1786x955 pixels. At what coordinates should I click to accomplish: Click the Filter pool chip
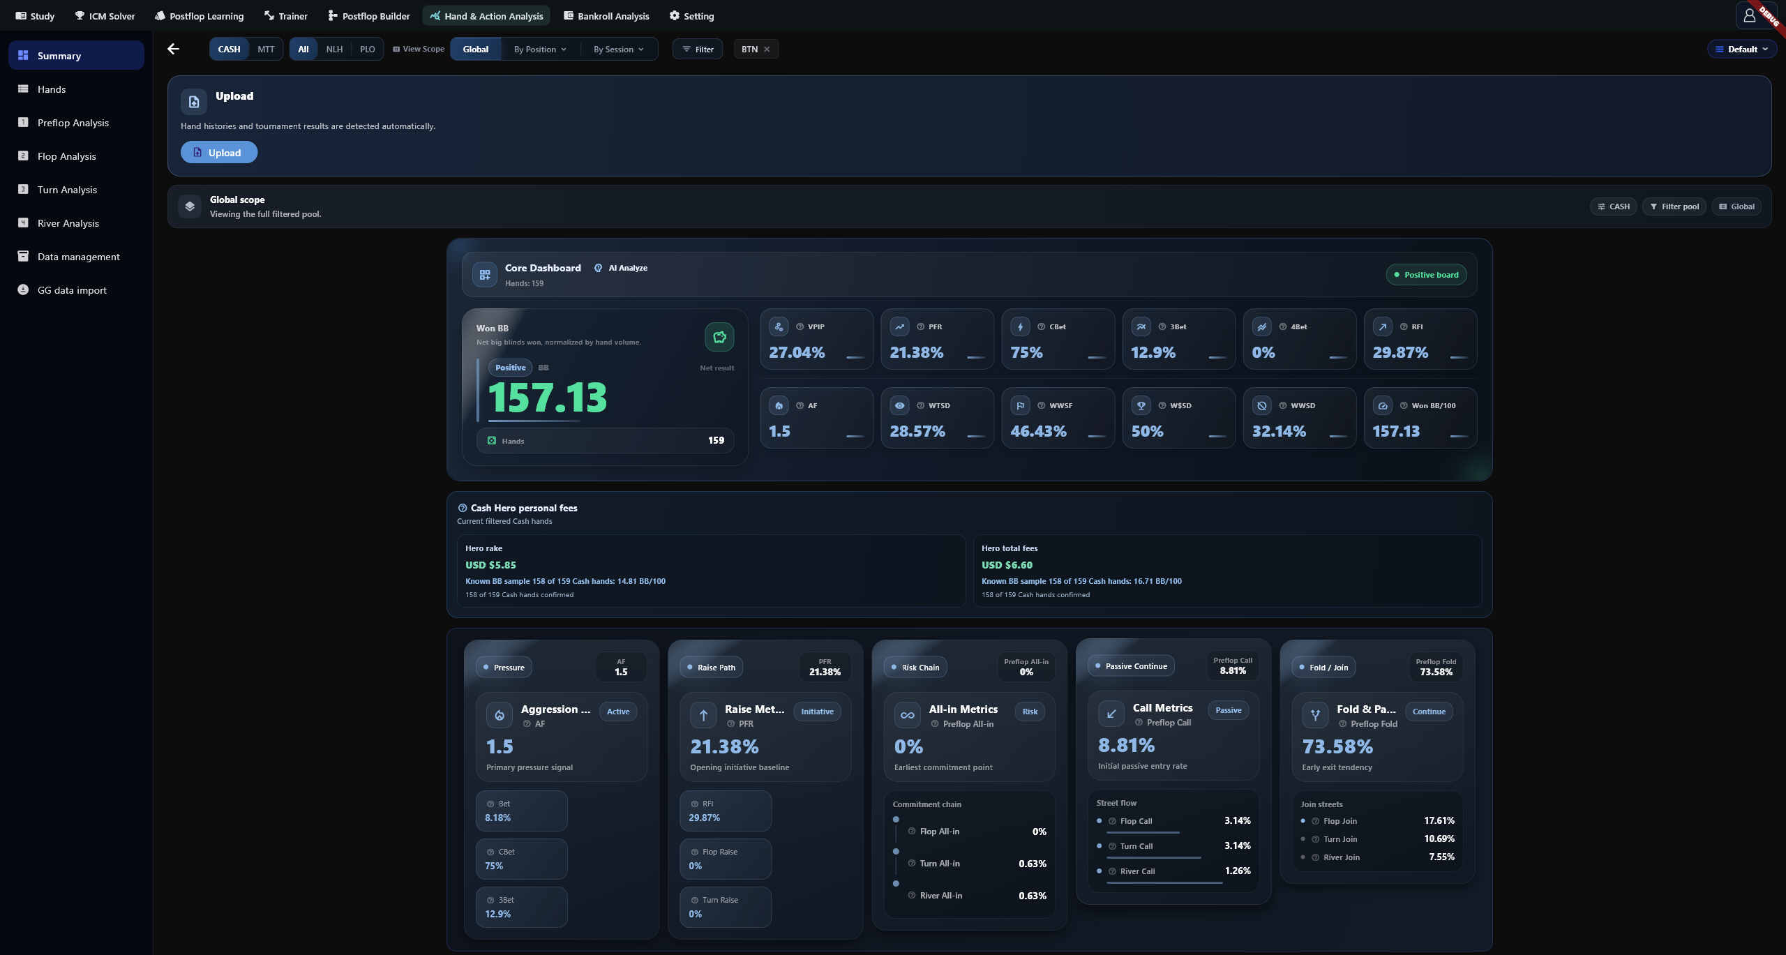tap(1674, 206)
